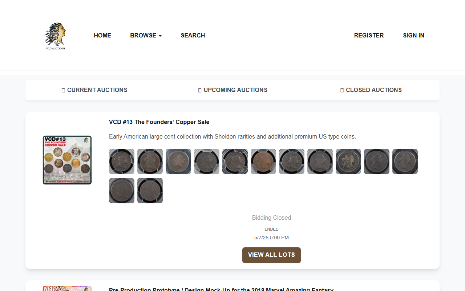The height and width of the screenshot is (291, 465).
Task: Open the sixth, copper-toned coin thumbnail
Action: (x=263, y=162)
